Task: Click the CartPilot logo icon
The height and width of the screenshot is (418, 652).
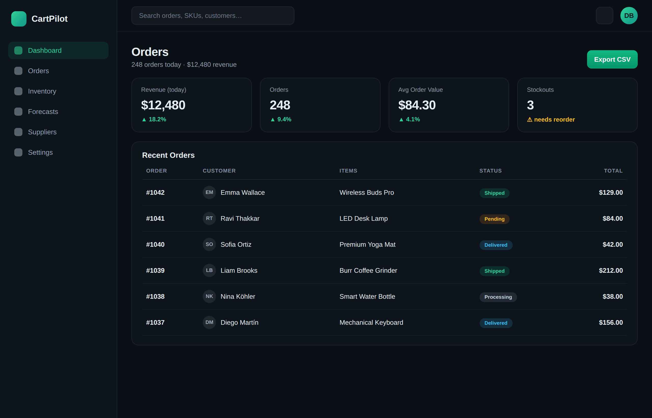Action: point(19,19)
